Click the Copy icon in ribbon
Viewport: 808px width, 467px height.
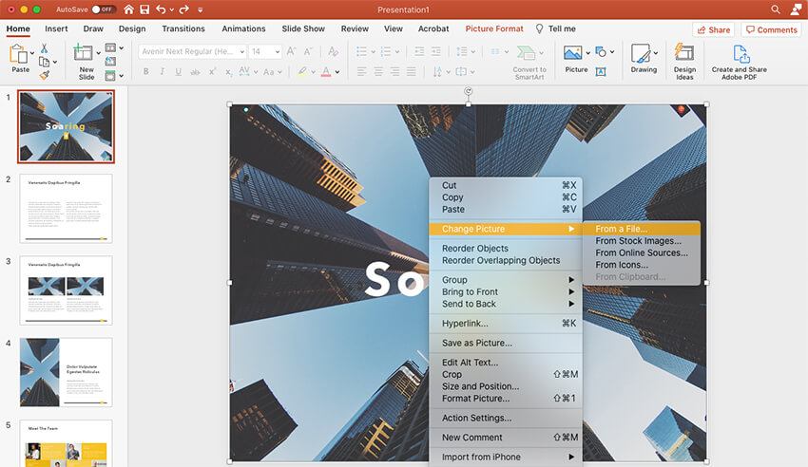coord(45,62)
